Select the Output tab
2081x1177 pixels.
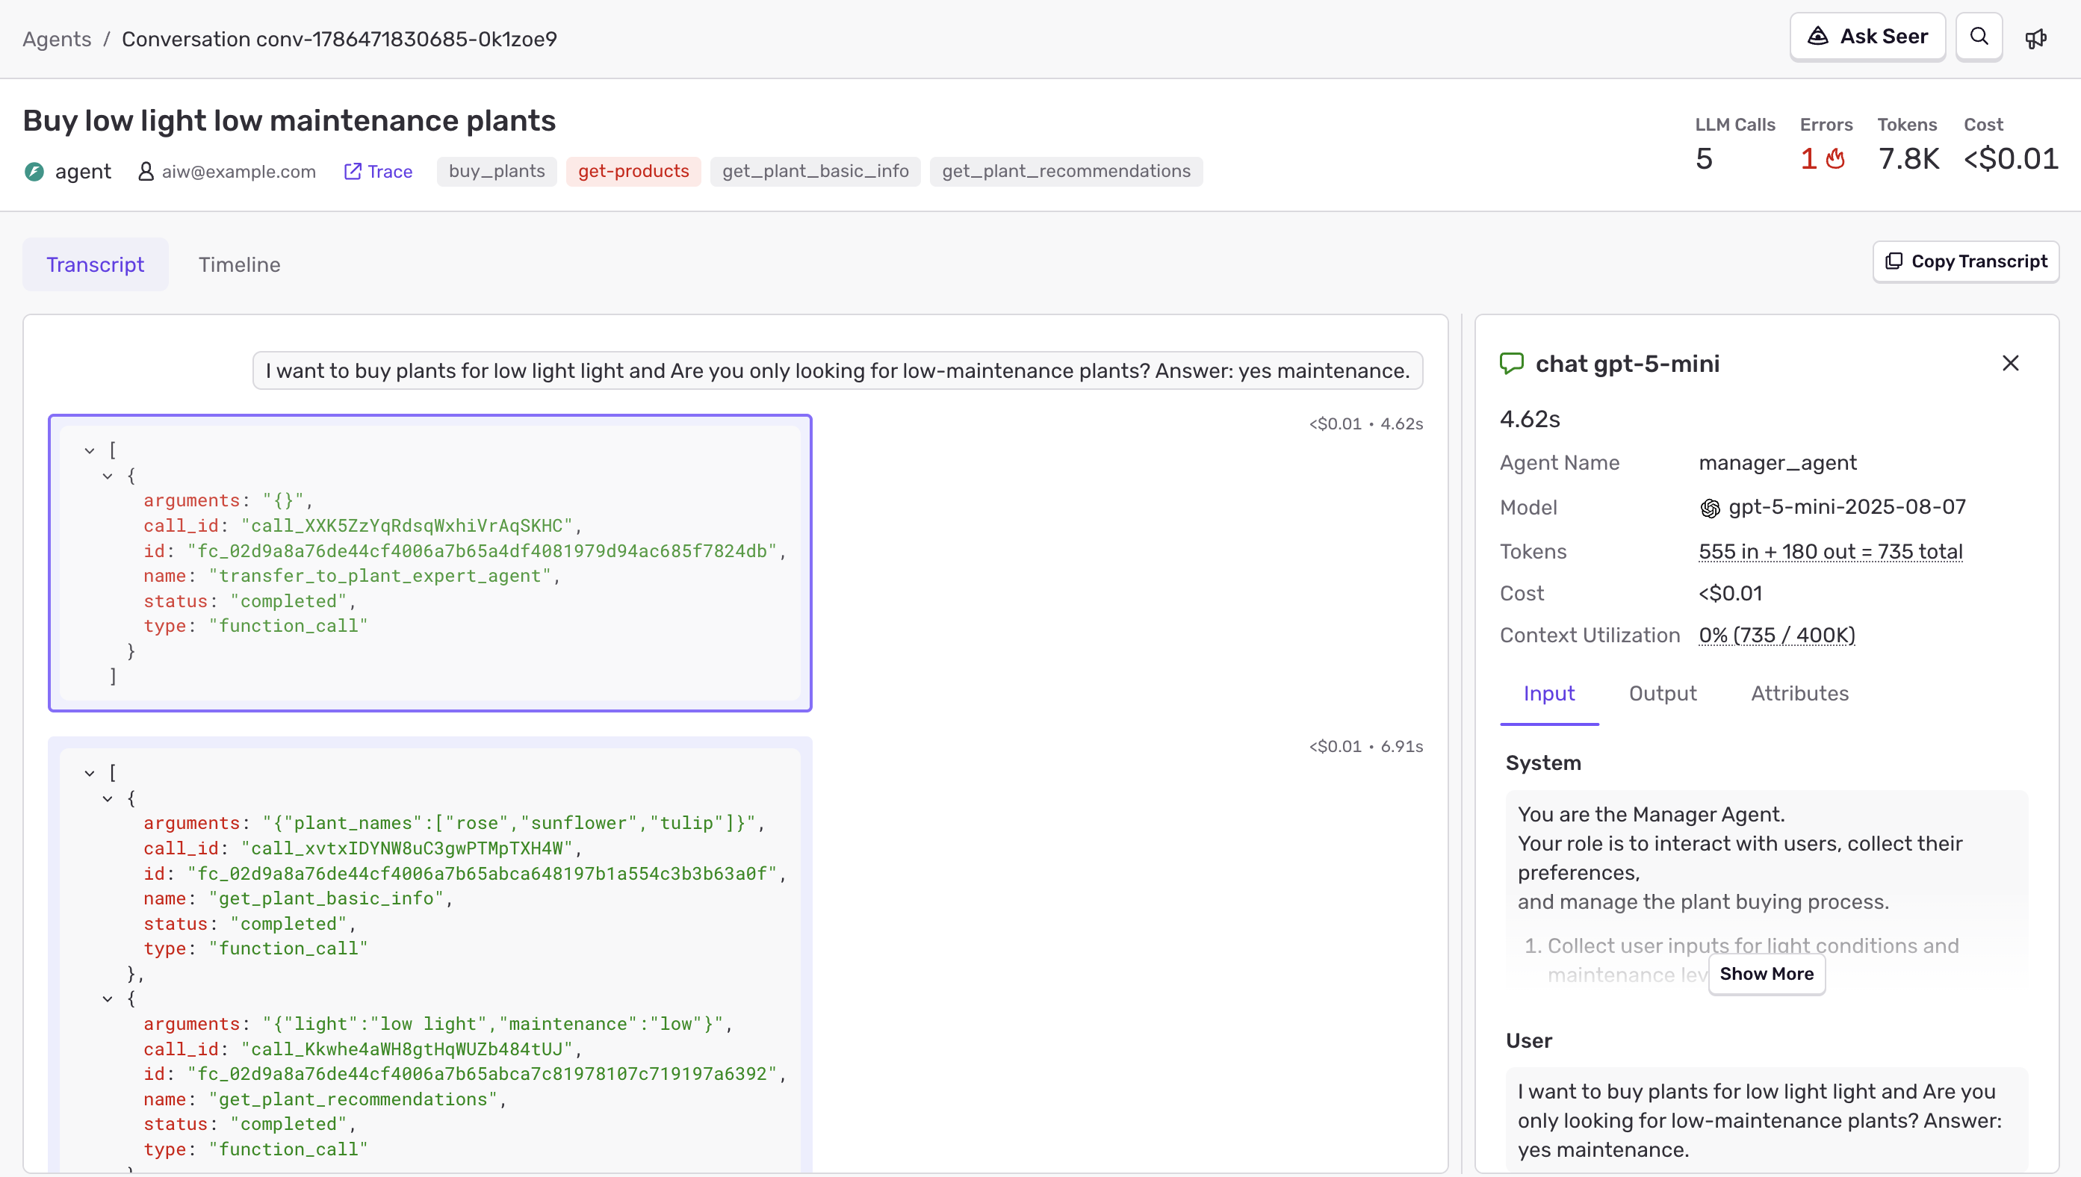[1662, 694]
